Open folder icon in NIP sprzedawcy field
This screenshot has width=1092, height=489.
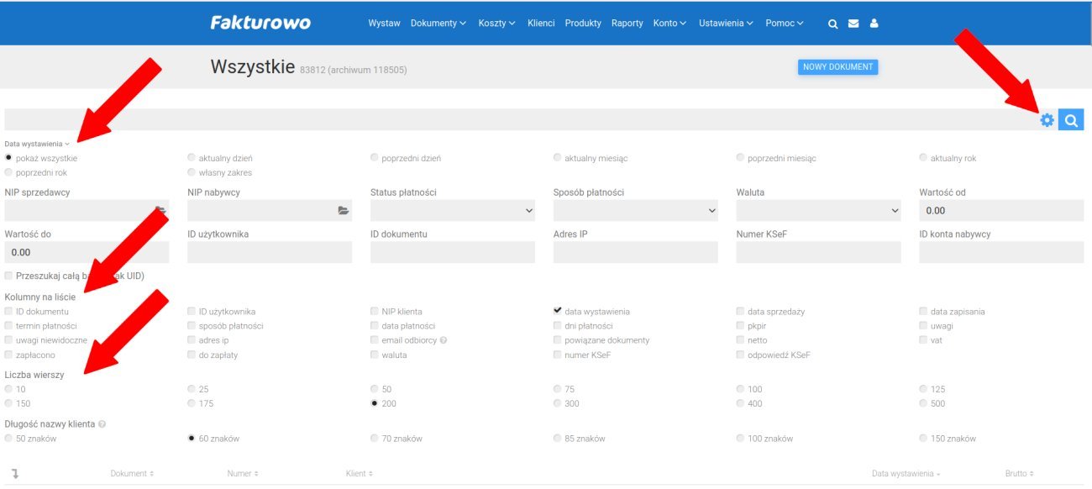(160, 211)
